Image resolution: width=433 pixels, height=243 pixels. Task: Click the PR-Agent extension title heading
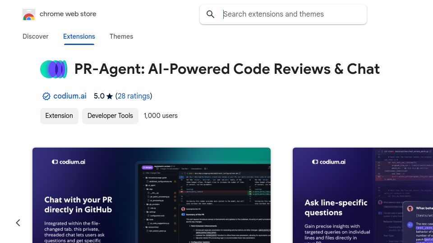[x=227, y=69]
